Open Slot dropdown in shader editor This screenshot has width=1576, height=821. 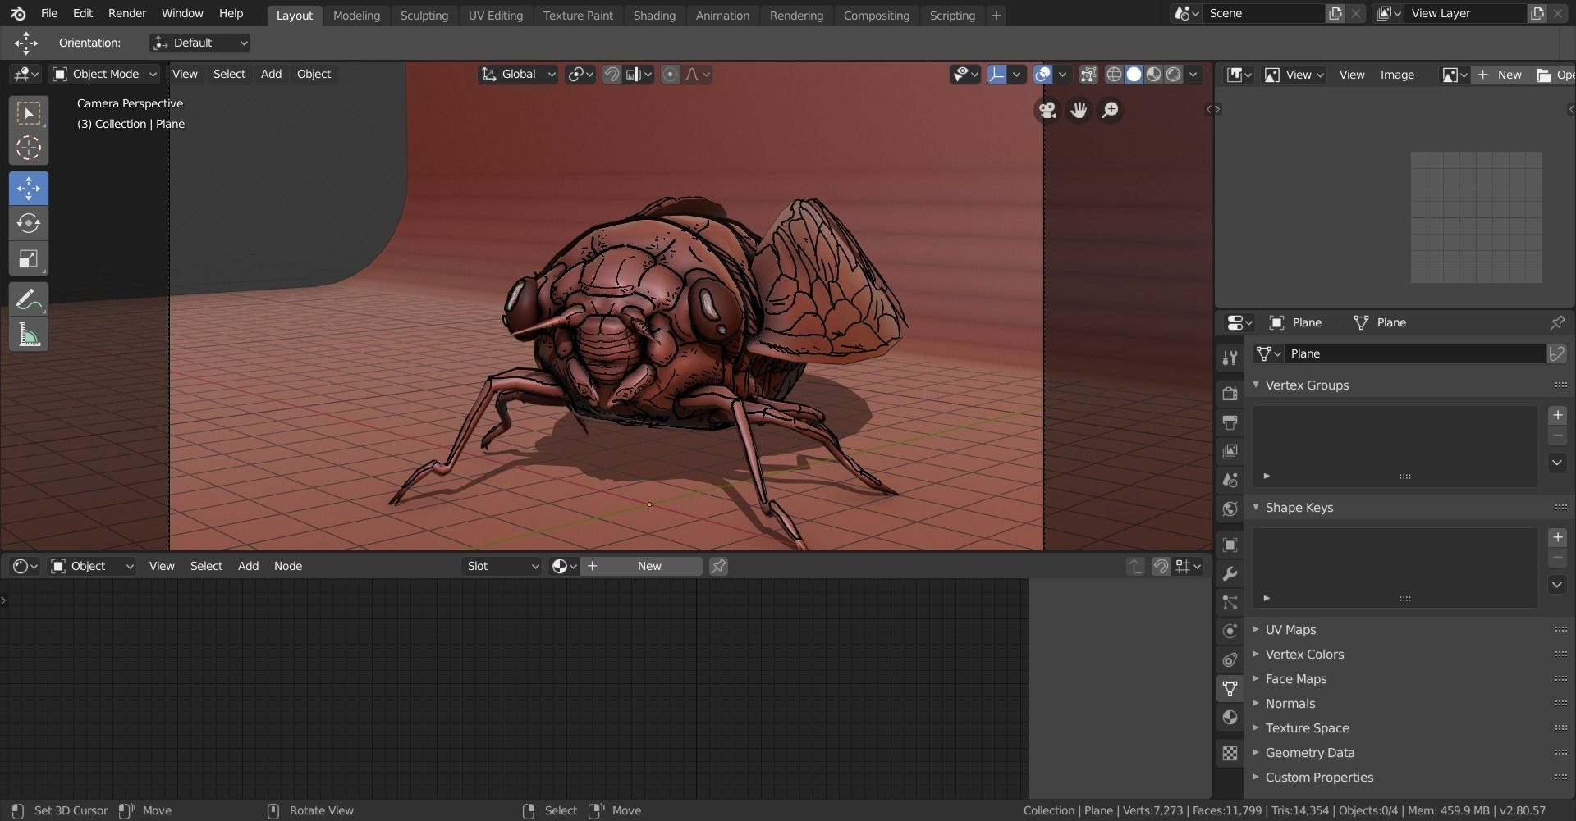502,566
